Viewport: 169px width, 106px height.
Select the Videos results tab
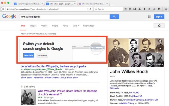44,26
